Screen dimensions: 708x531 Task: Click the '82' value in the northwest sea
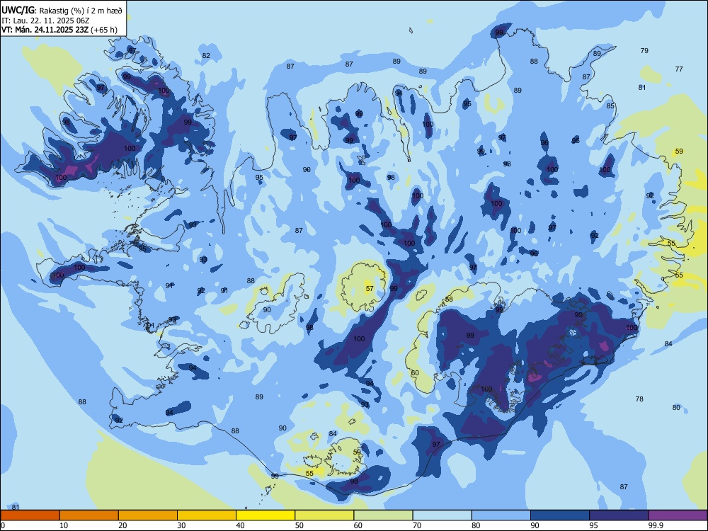tap(206, 56)
